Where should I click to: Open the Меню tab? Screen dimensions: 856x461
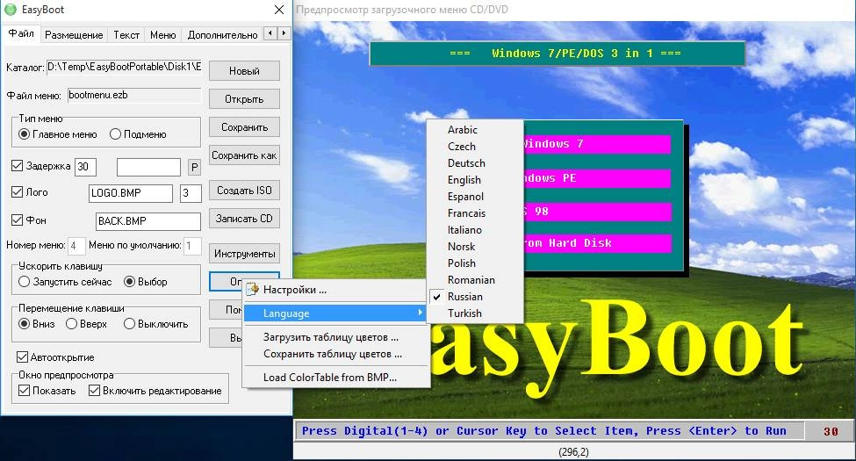coord(162,35)
